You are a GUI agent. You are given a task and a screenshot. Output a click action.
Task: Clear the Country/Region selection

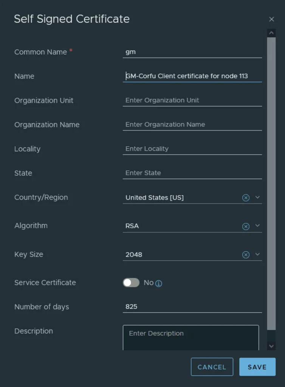click(246, 198)
